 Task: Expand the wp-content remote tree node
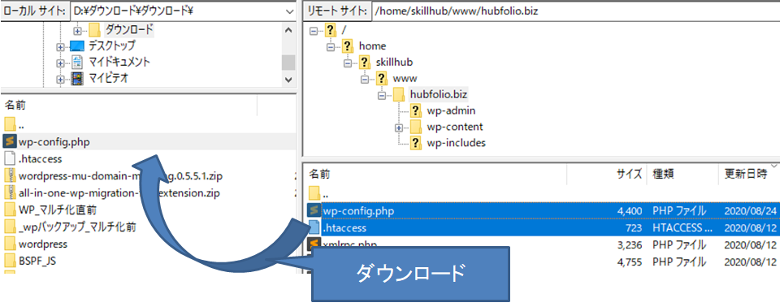pyautogui.click(x=399, y=127)
